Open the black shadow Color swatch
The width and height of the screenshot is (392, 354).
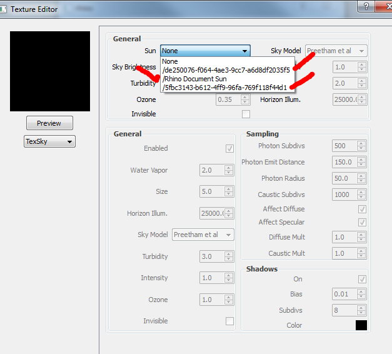click(361, 325)
